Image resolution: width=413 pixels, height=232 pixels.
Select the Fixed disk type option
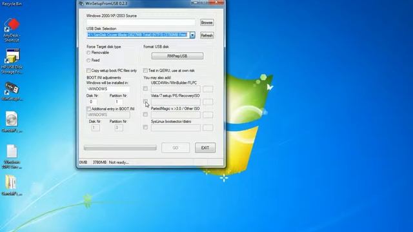(x=88, y=61)
